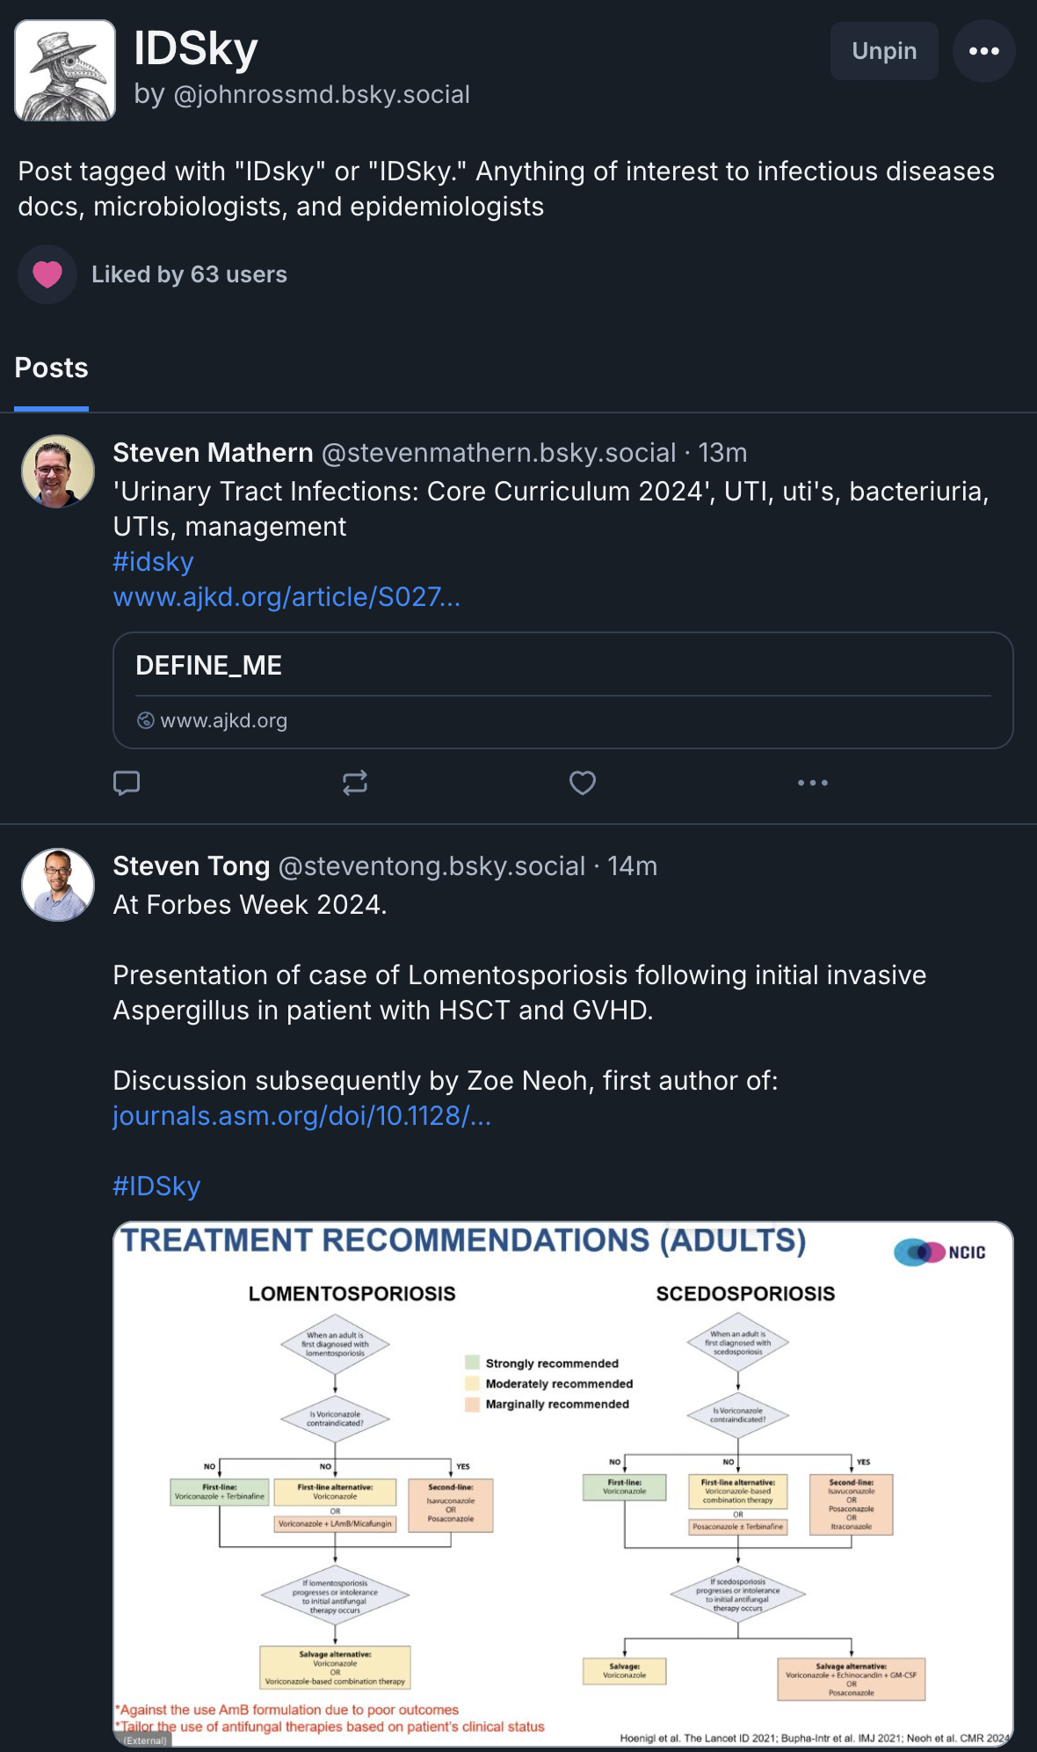Open the DEFINE_ME link preview card
Screen dimensions: 1037x1752
point(563,690)
